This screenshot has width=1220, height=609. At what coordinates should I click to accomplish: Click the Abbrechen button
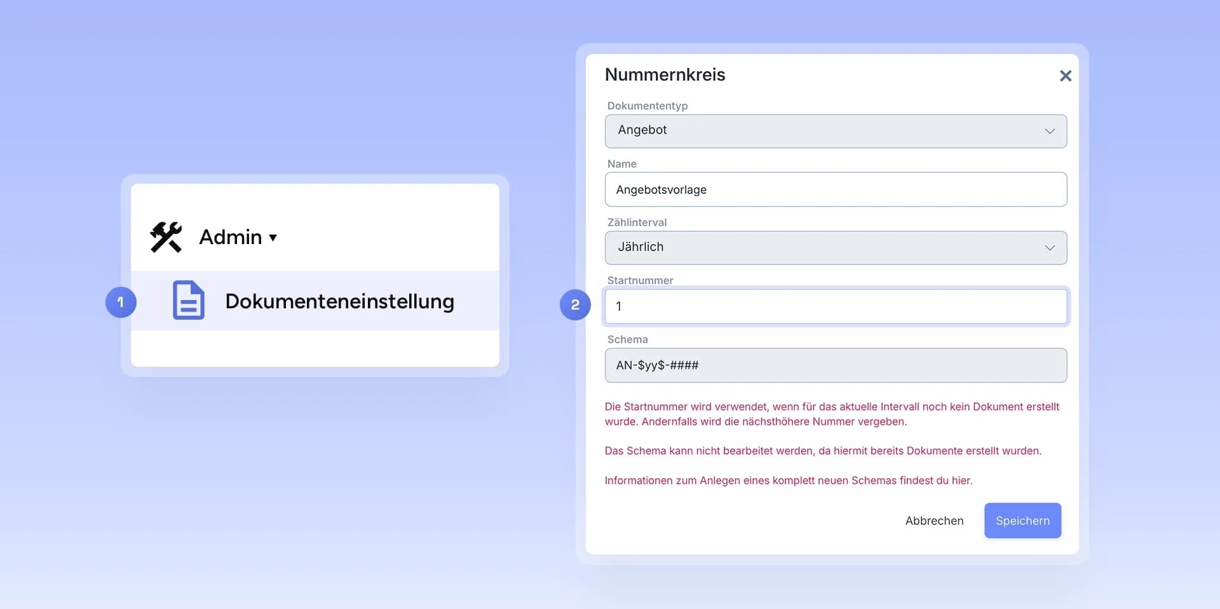tap(934, 521)
